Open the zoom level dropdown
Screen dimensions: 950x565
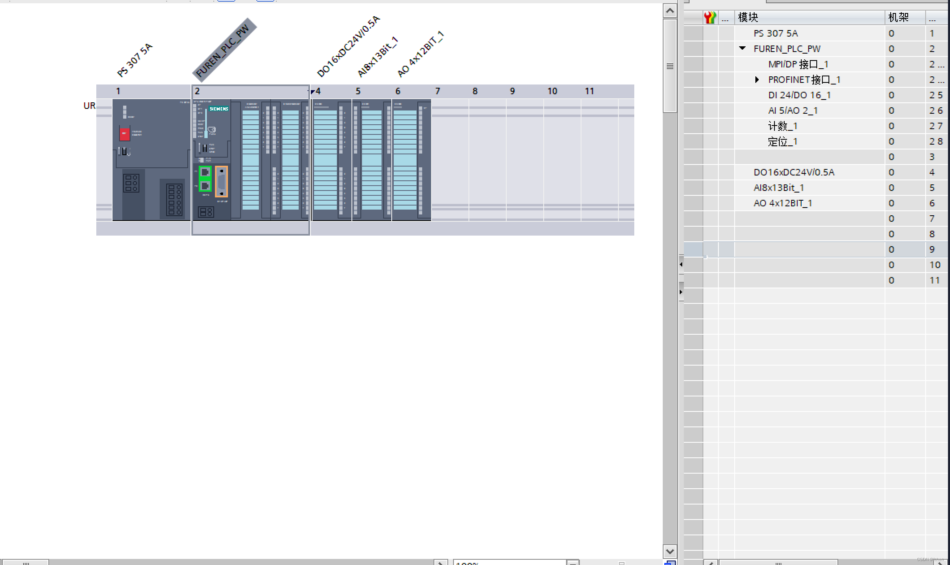573,563
